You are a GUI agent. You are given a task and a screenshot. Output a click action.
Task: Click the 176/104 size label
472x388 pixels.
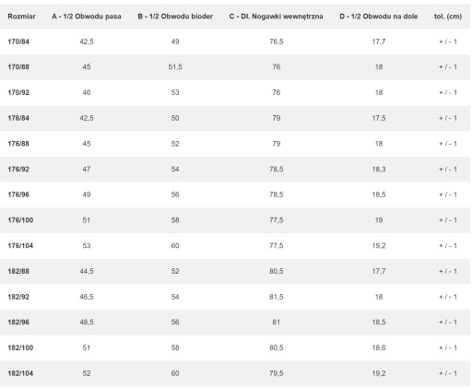tap(20, 245)
